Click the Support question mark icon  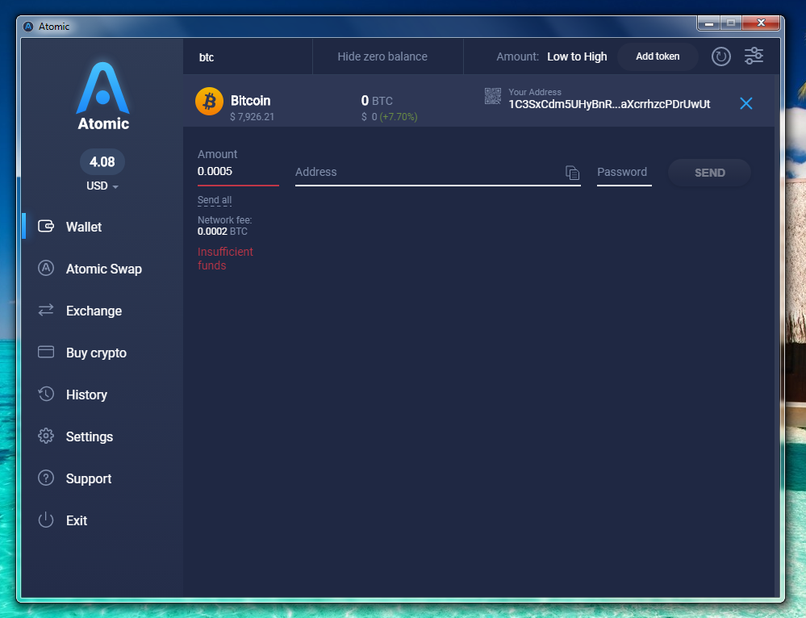[x=46, y=478]
